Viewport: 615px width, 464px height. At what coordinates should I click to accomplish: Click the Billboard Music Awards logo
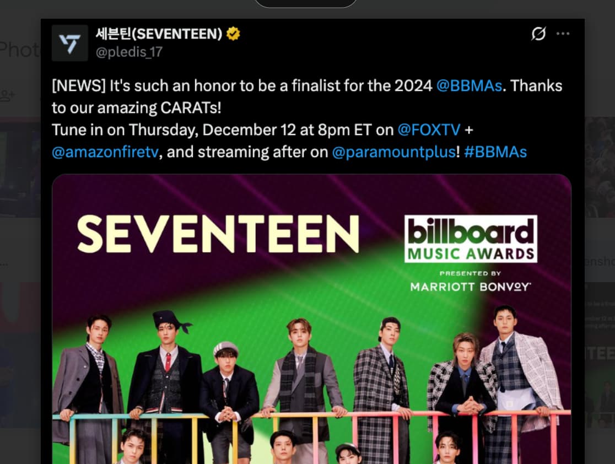(x=471, y=239)
